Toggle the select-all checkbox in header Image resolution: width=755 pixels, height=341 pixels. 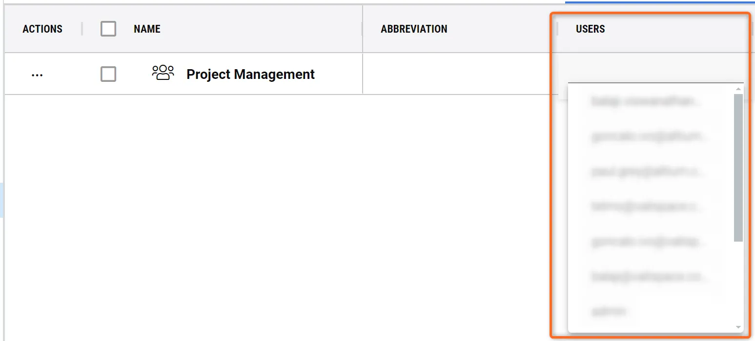point(108,29)
